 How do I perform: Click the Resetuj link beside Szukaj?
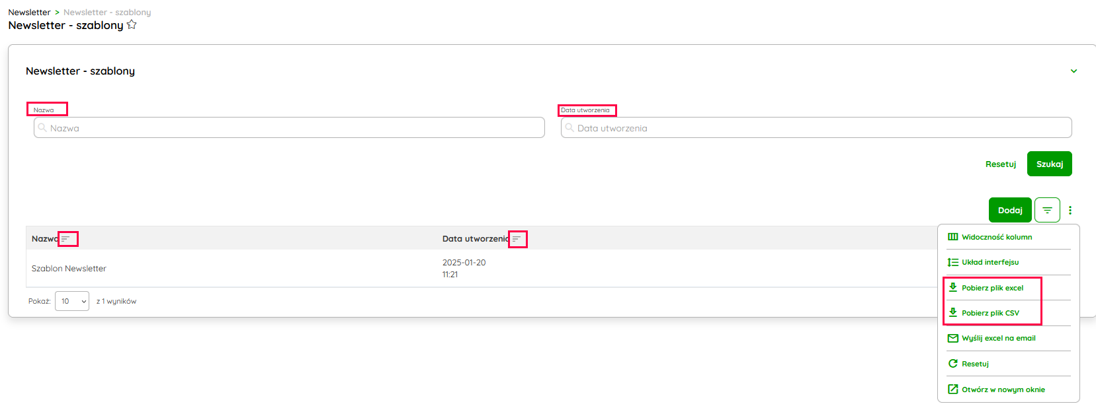(x=1000, y=164)
